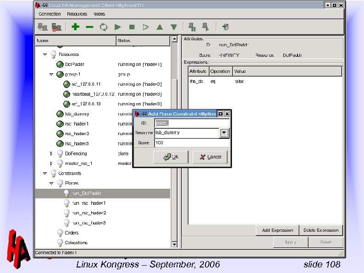Click the Operation column header in Expressions
This screenshot has width=364, height=273.
click(221, 71)
